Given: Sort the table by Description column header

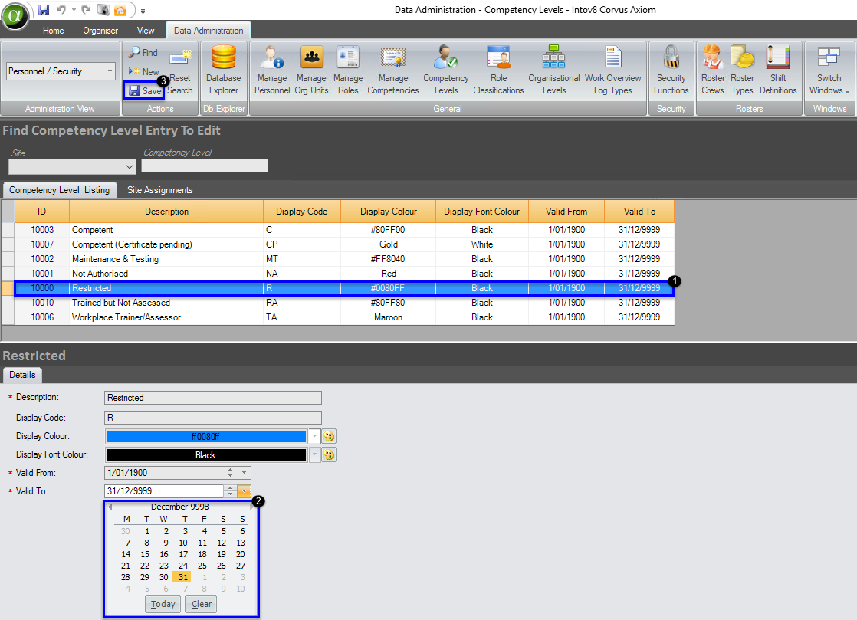Looking at the screenshot, I should click(166, 212).
